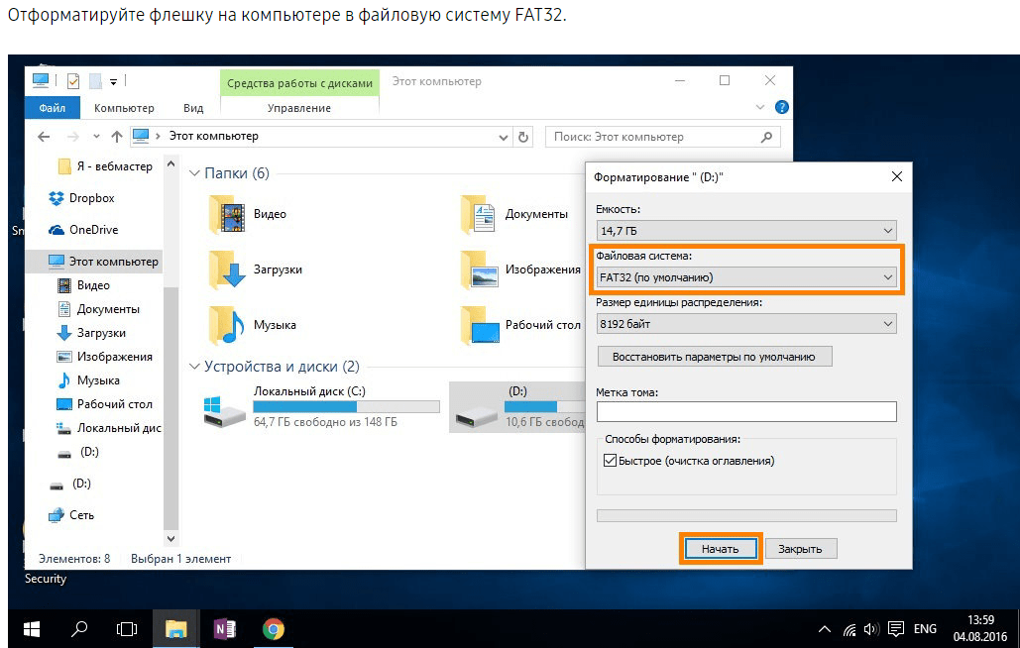Click the Начать button

720,548
